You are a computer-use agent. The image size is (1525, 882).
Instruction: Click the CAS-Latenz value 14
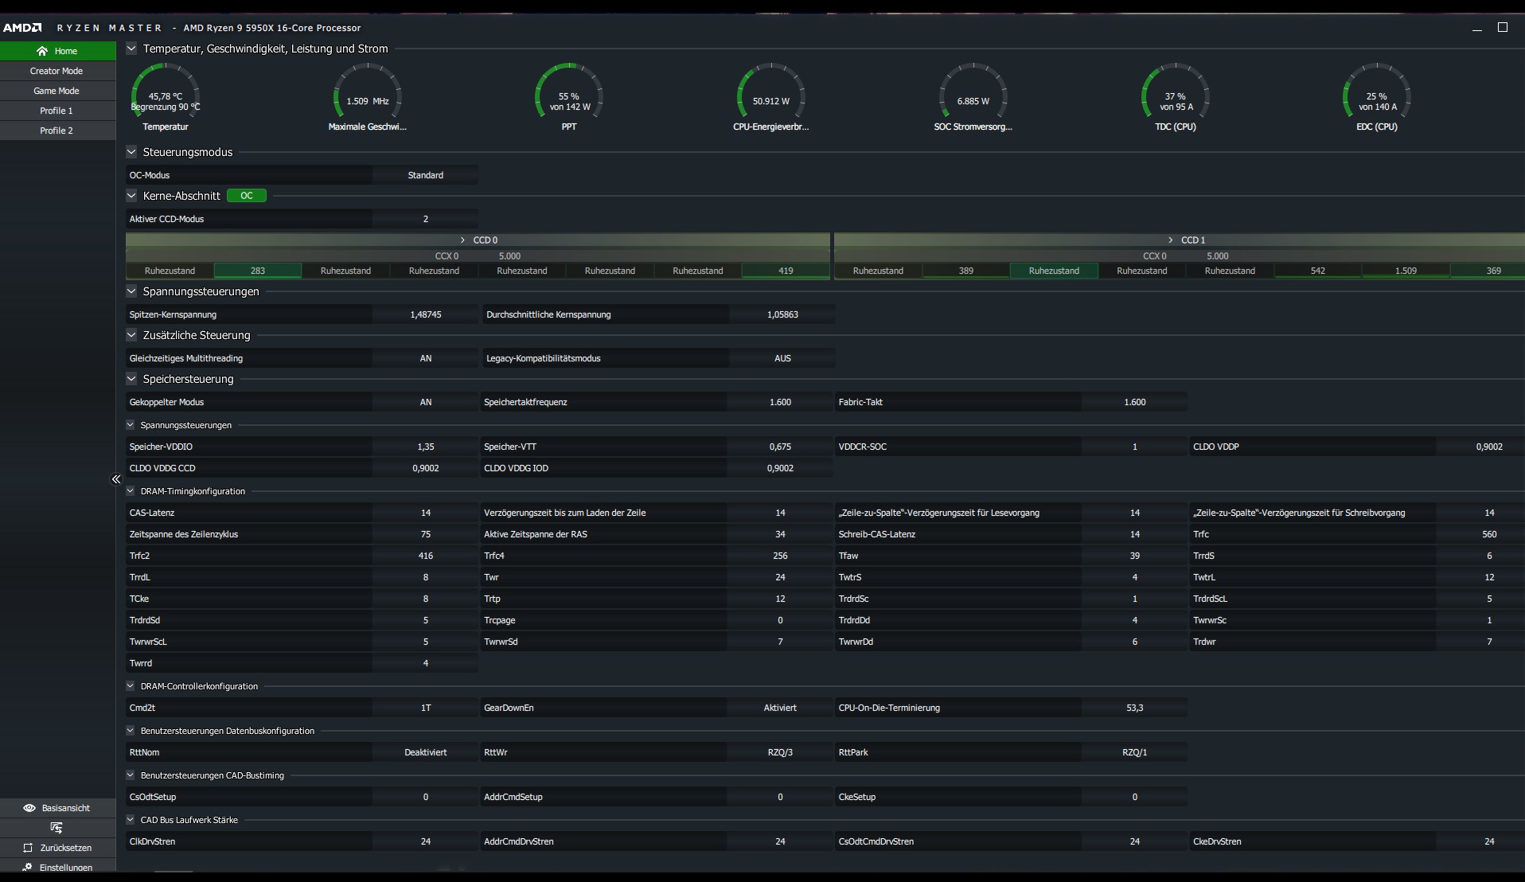(x=426, y=513)
